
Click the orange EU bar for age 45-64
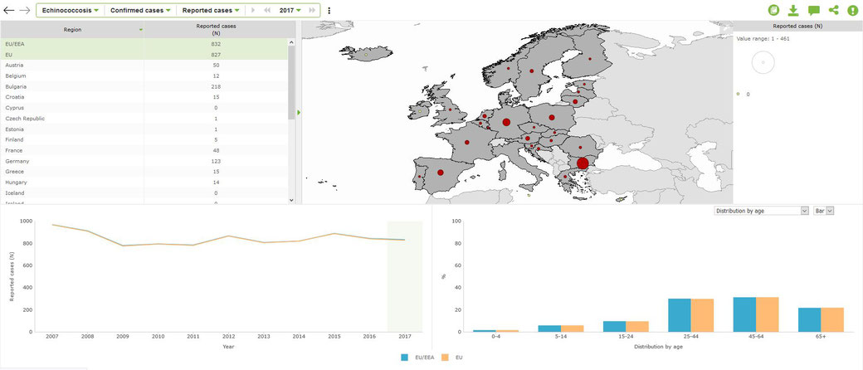(767, 314)
